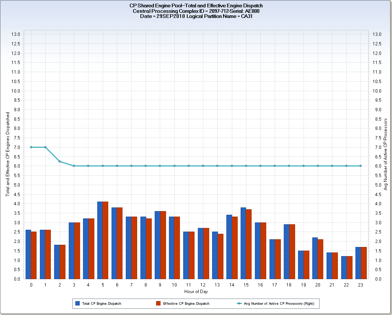Click the line data point at hour 2
This screenshot has width=392, height=315.
pos(60,161)
